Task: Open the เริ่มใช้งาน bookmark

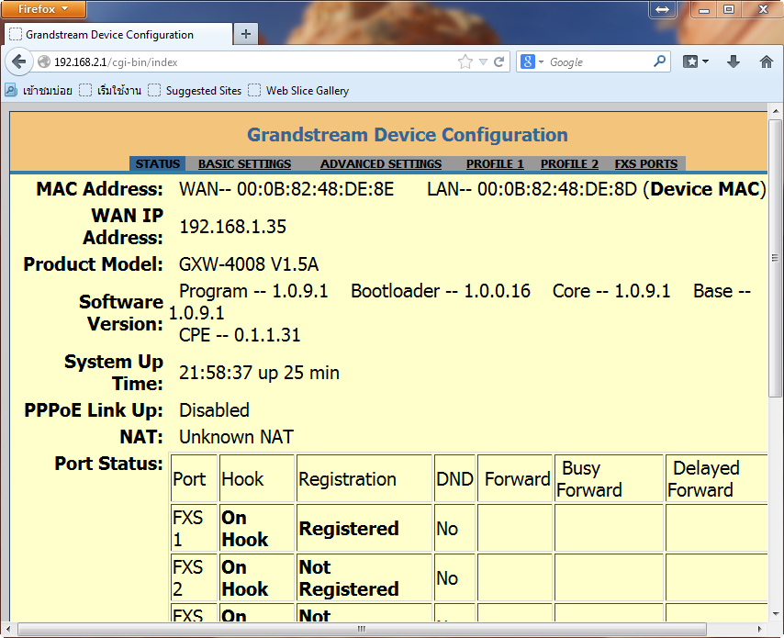Action: tap(110, 91)
